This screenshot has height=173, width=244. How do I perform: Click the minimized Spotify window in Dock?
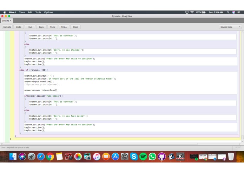194,157
